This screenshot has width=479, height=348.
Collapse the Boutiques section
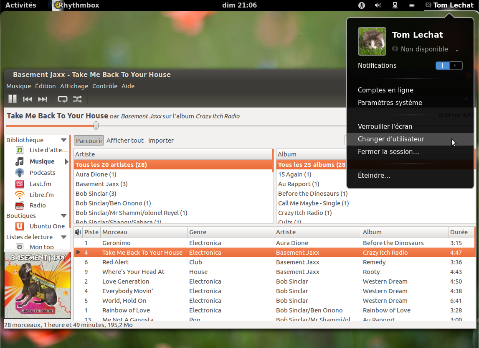pyautogui.click(x=63, y=216)
